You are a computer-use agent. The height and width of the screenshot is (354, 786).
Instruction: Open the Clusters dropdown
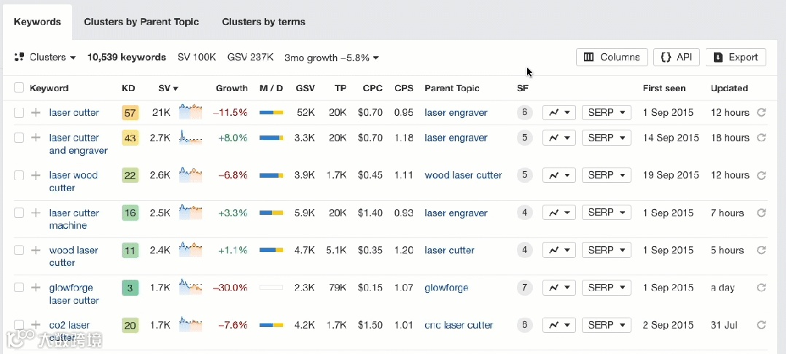(45, 57)
